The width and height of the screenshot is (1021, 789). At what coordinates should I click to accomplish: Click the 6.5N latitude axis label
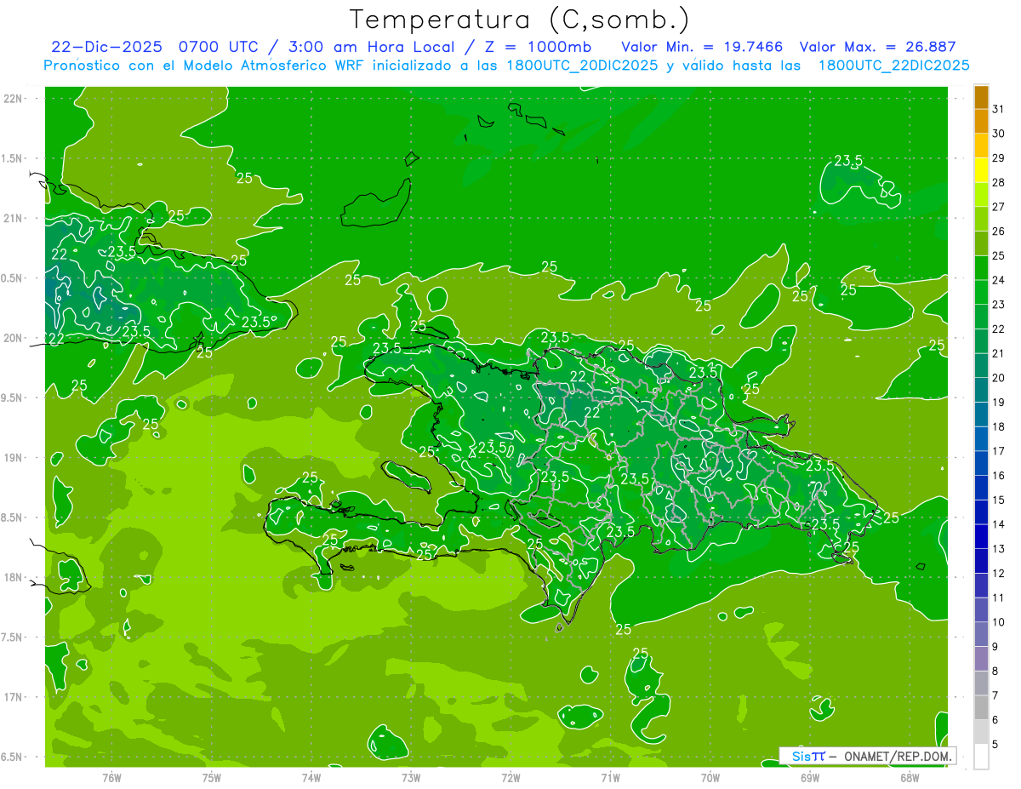click(x=11, y=758)
